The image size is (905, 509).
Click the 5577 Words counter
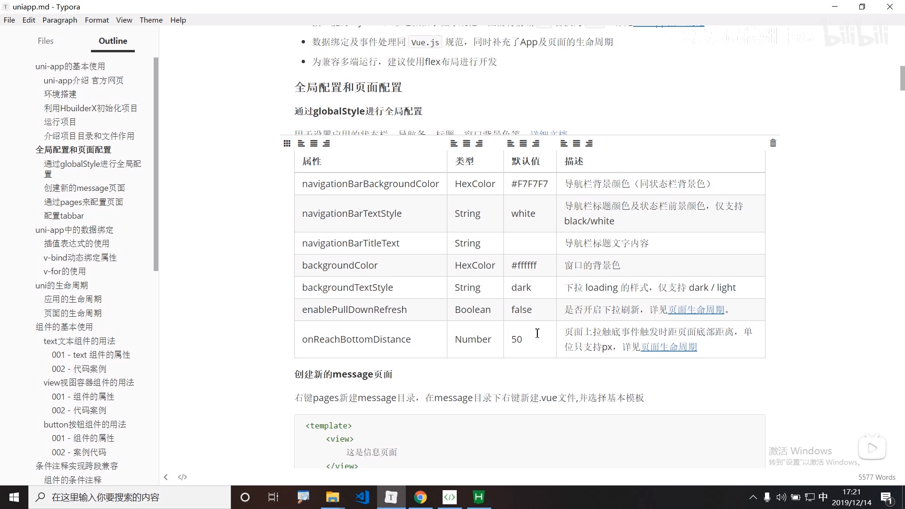876,477
